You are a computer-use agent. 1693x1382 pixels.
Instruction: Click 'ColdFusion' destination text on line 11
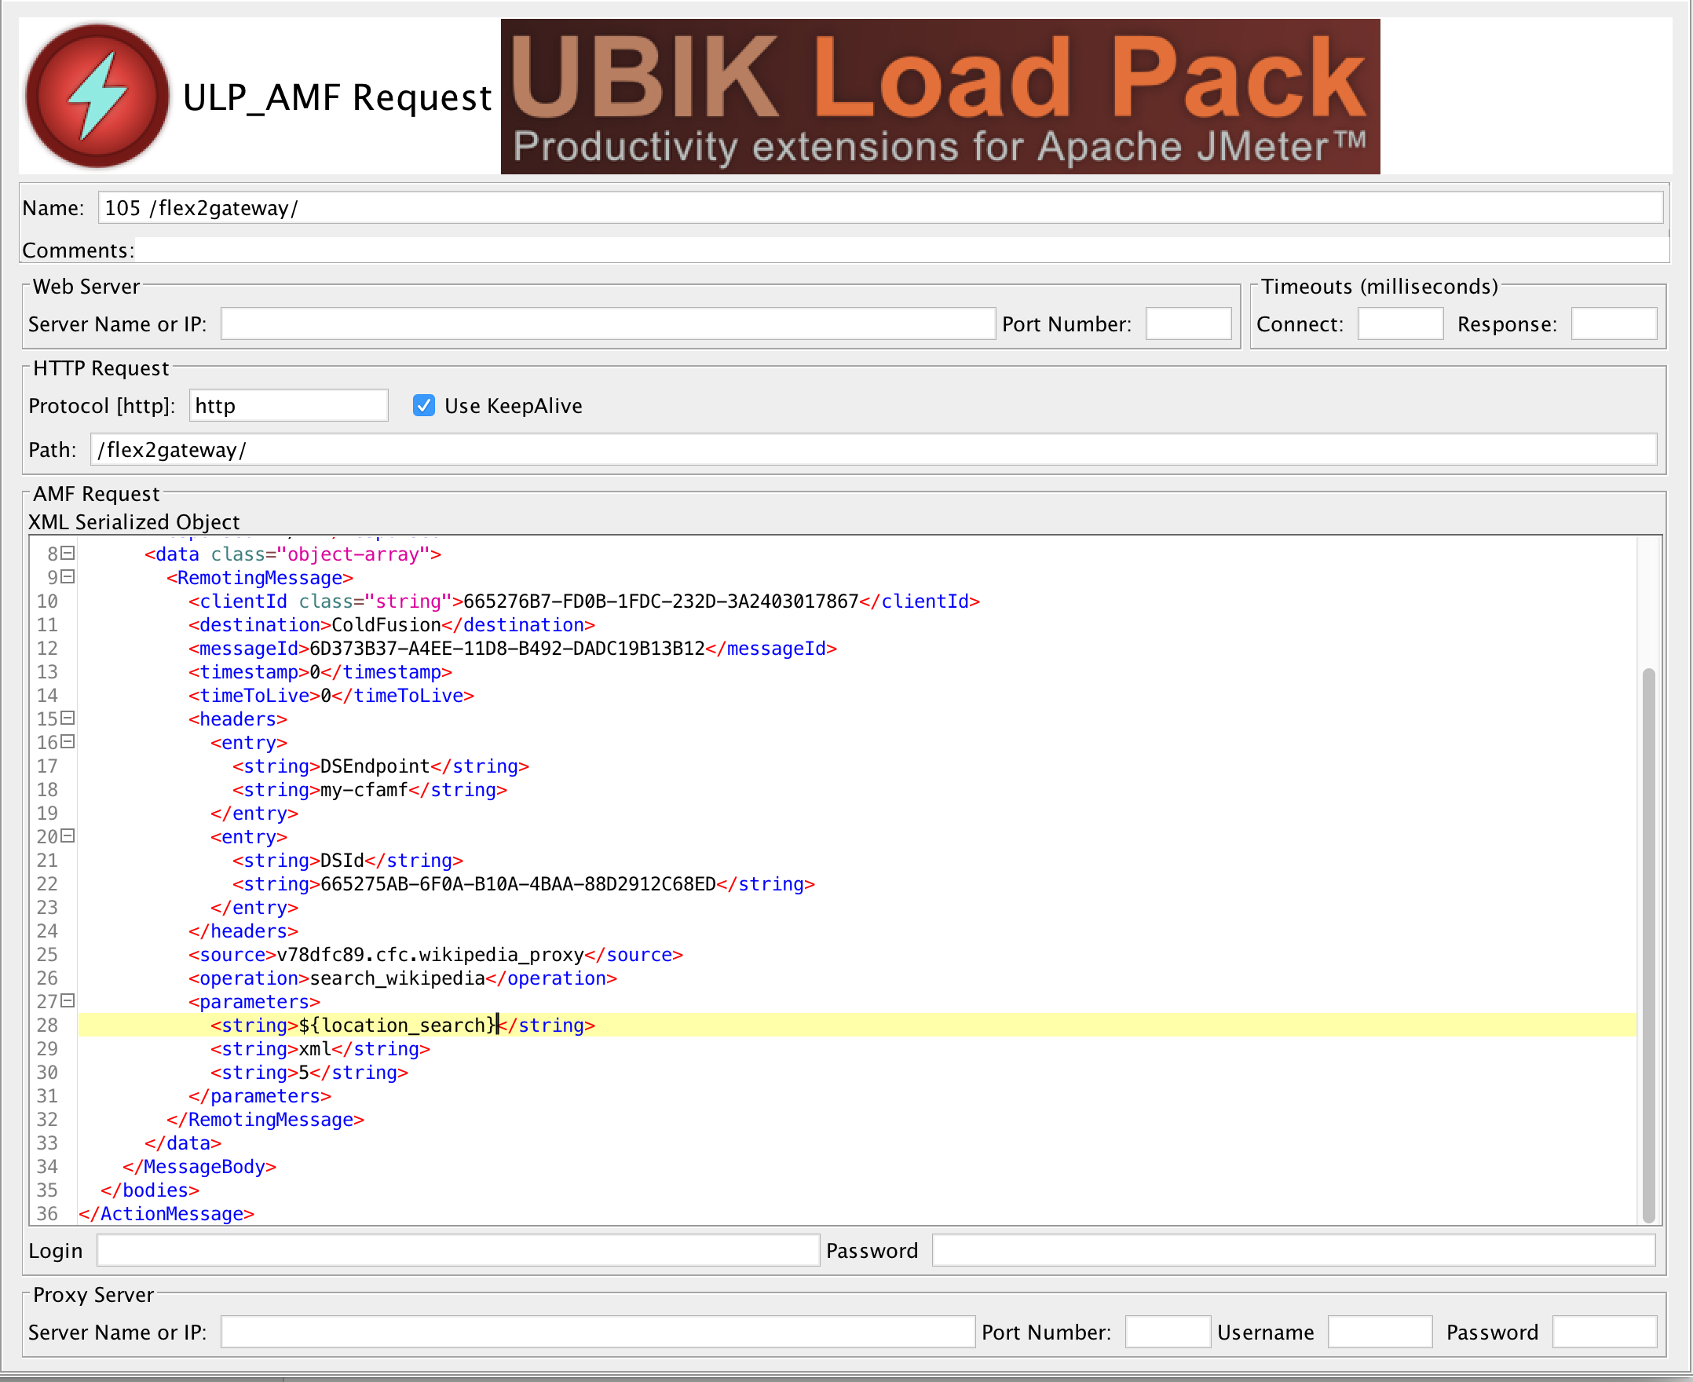click(386, 625)
